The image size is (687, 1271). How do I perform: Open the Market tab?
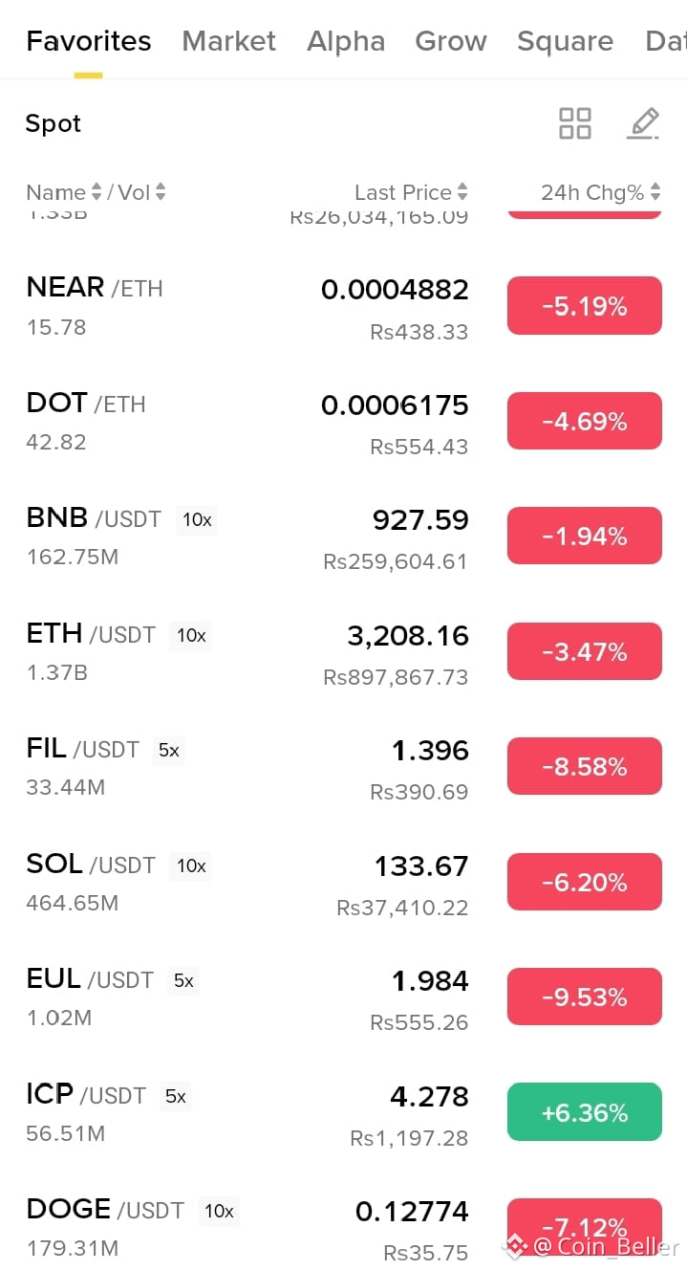tap(228, 41)
